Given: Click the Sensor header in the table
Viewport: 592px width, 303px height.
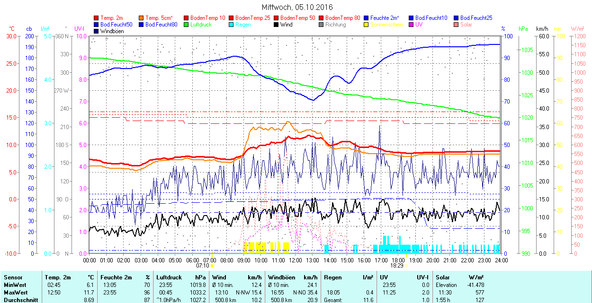Looking at the screenshot, I should coord(13,277).
